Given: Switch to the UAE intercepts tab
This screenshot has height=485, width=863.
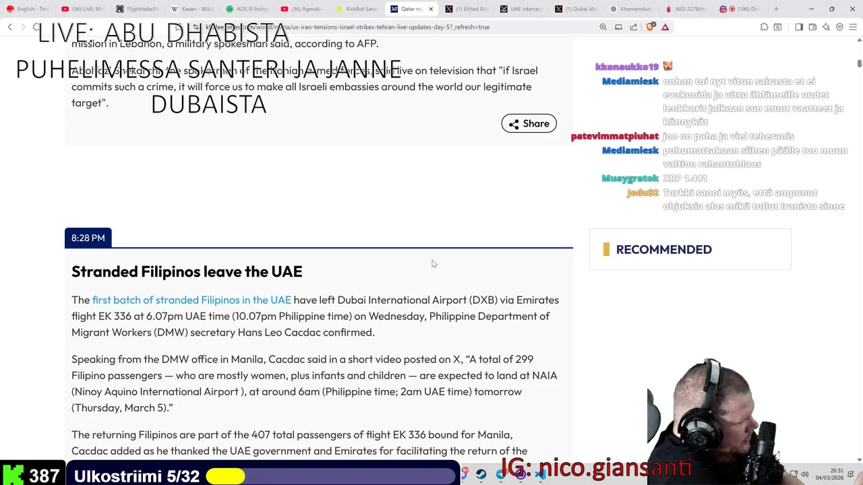Looking at the screenshot, I should (x=521, y=9).
